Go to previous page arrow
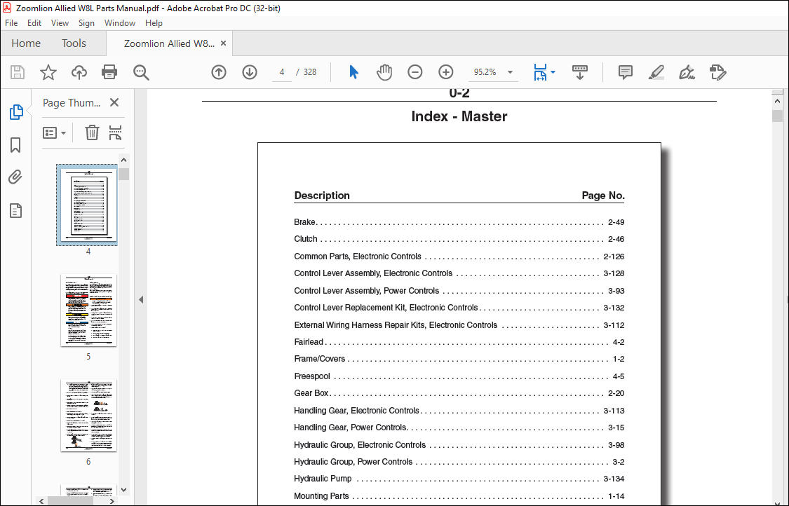 (x=218, y=72)
